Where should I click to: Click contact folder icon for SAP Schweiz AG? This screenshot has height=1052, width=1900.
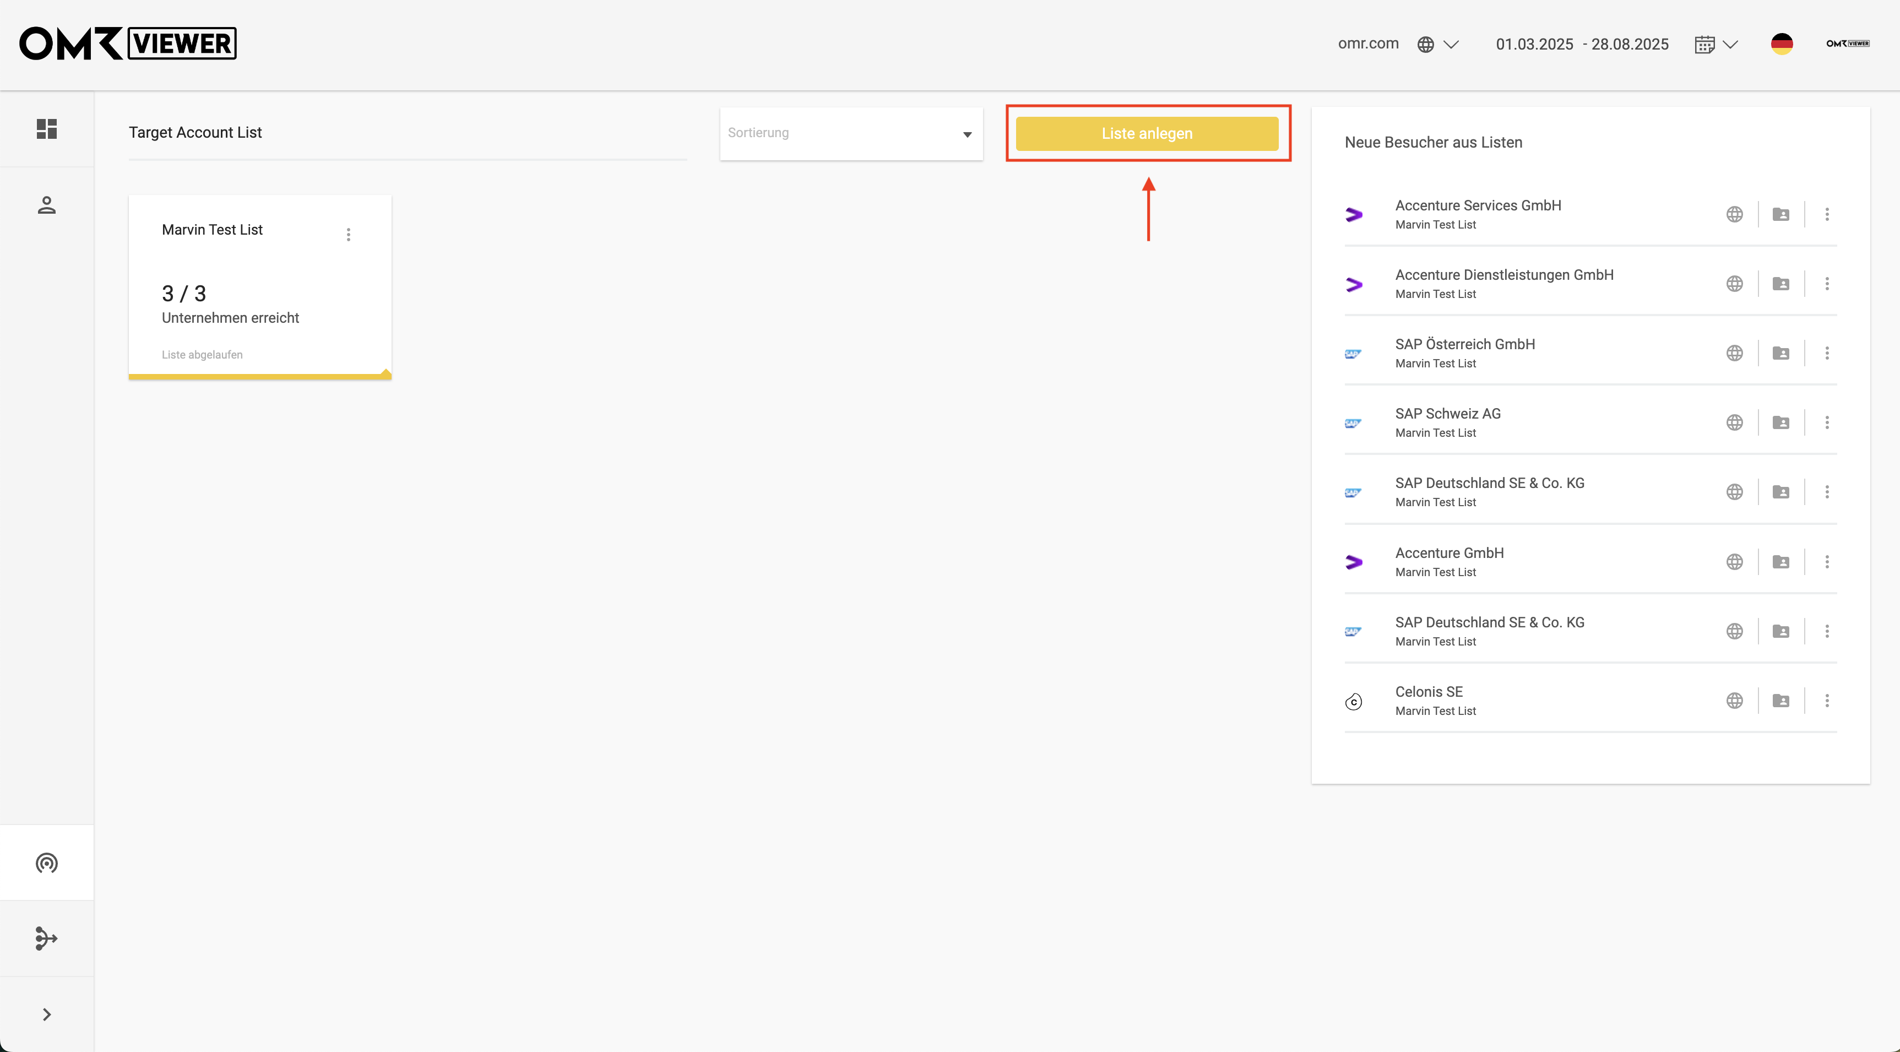click(1780, 422)
